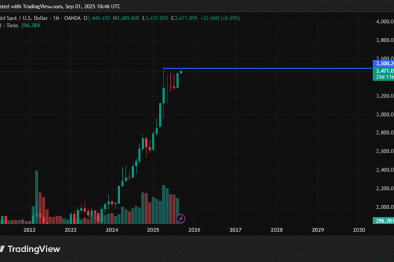
Task: Click the 296.78K volume label on price axis
Action: tap(383, 221)
